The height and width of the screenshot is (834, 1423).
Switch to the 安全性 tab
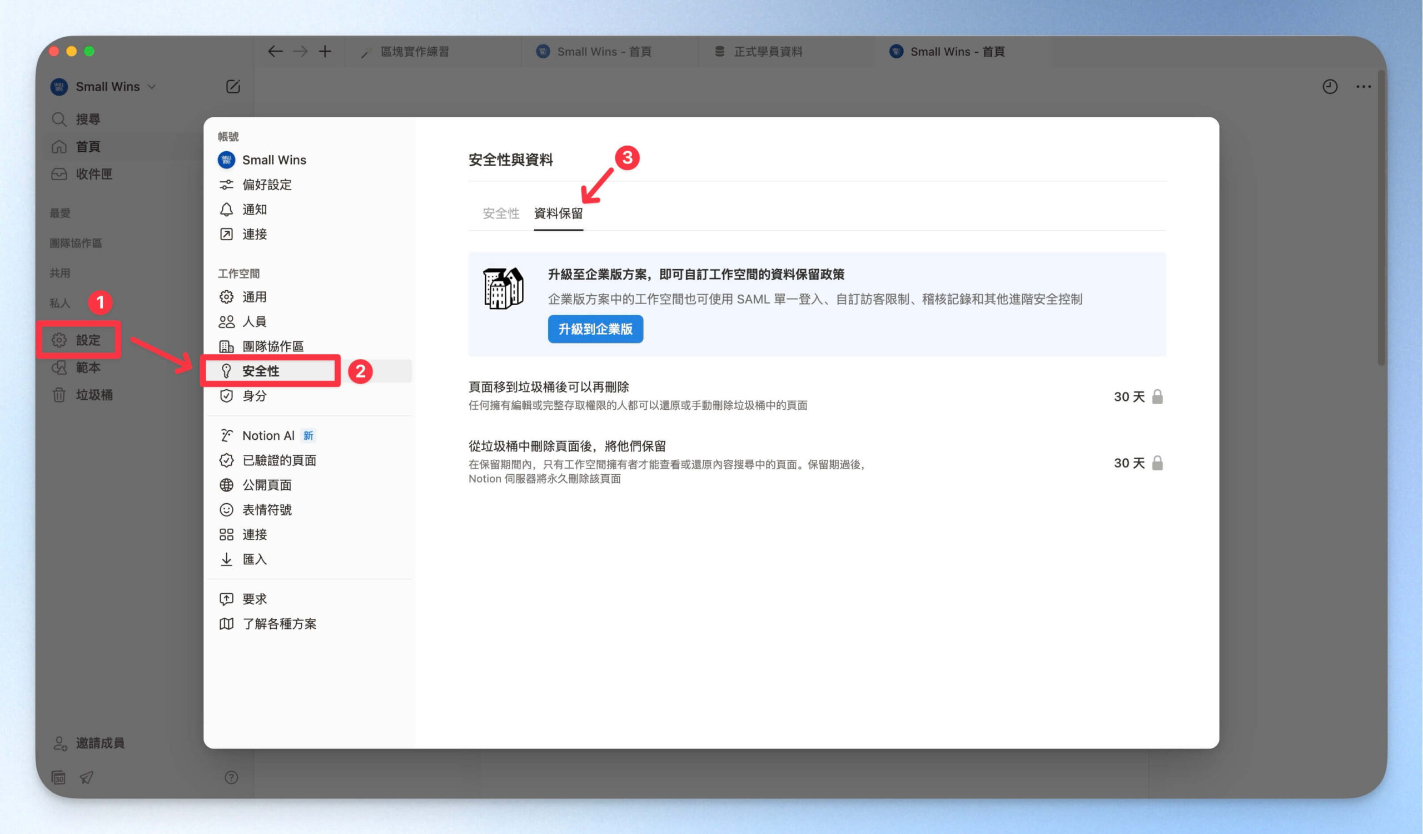(500, 214)
